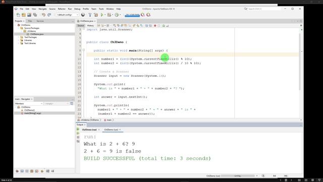Open the Debug menu
Image resolution: width=323 pixels, height=182 pixels.
(x=77, y=9)
